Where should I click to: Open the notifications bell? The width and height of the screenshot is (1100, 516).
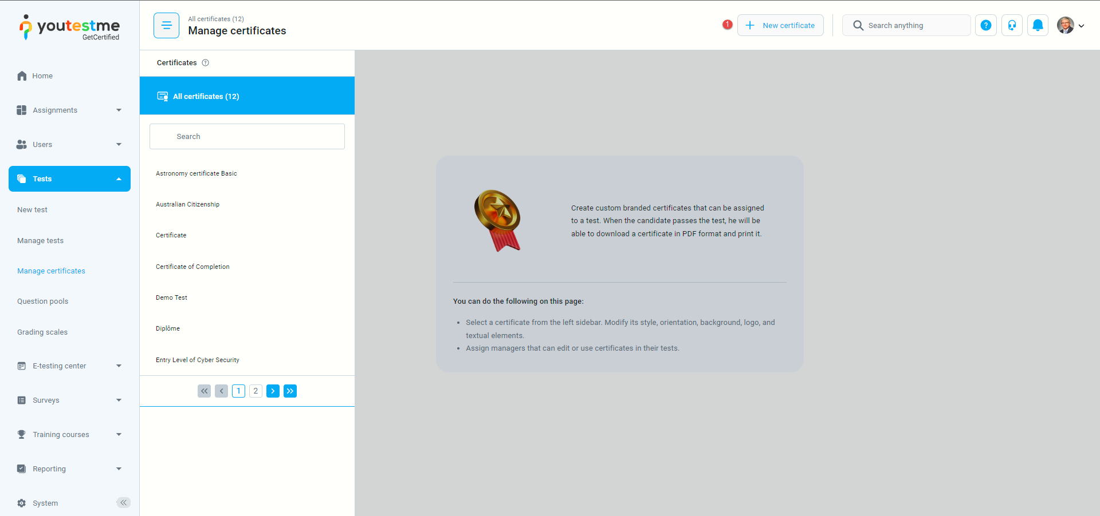coord(1038,25)
